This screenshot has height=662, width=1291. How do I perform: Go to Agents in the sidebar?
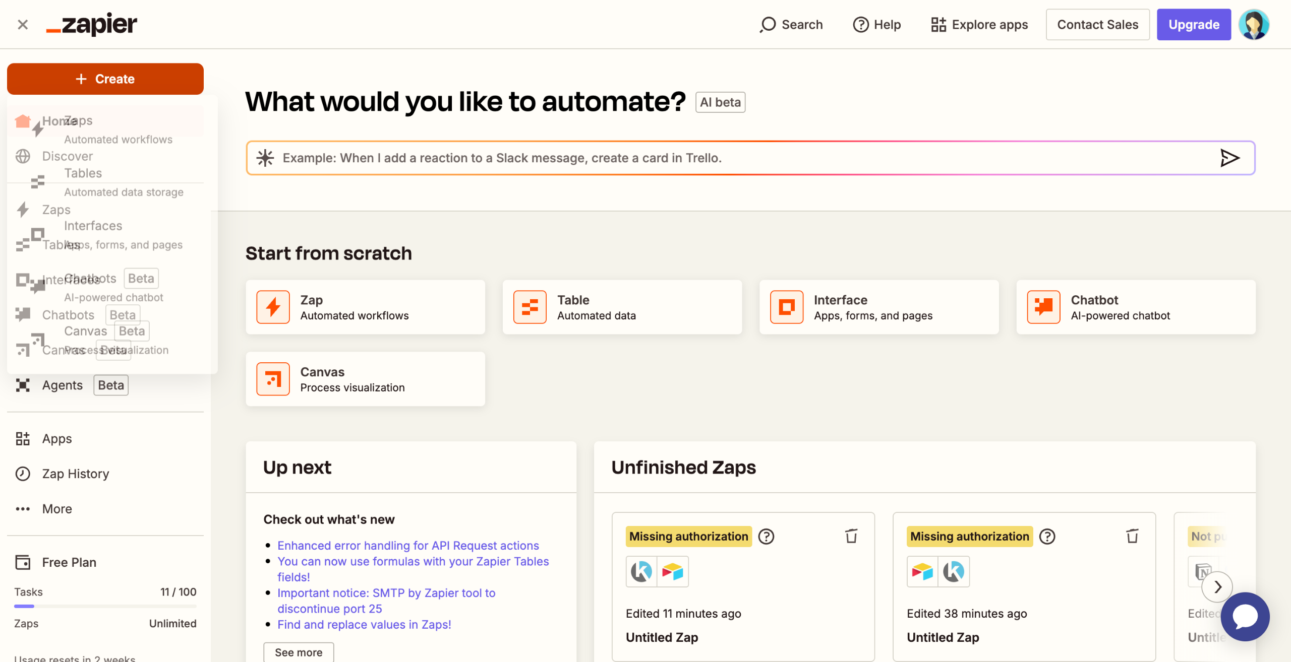pos(62,385)
